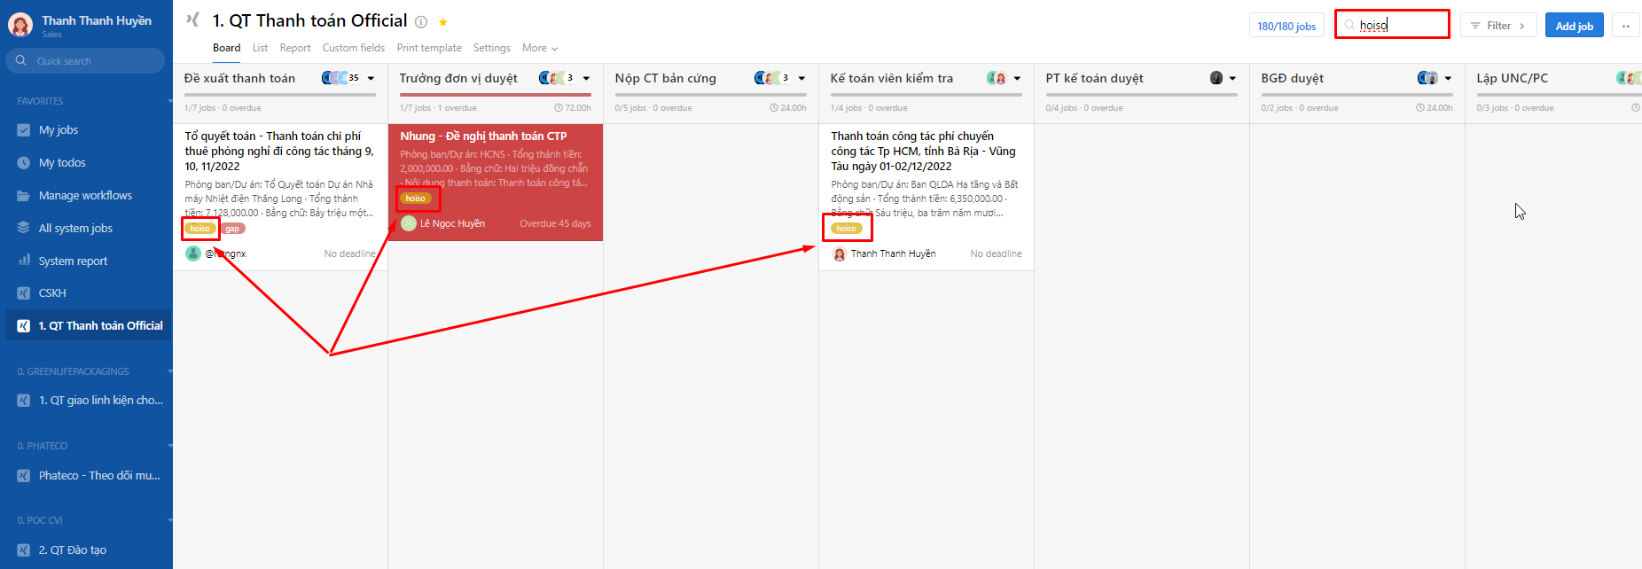This screenshot has width=1642, height=569.
Task: Open the Settings tab
Action: click(491, 48)
